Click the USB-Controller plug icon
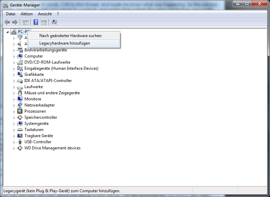 point(20,142)
